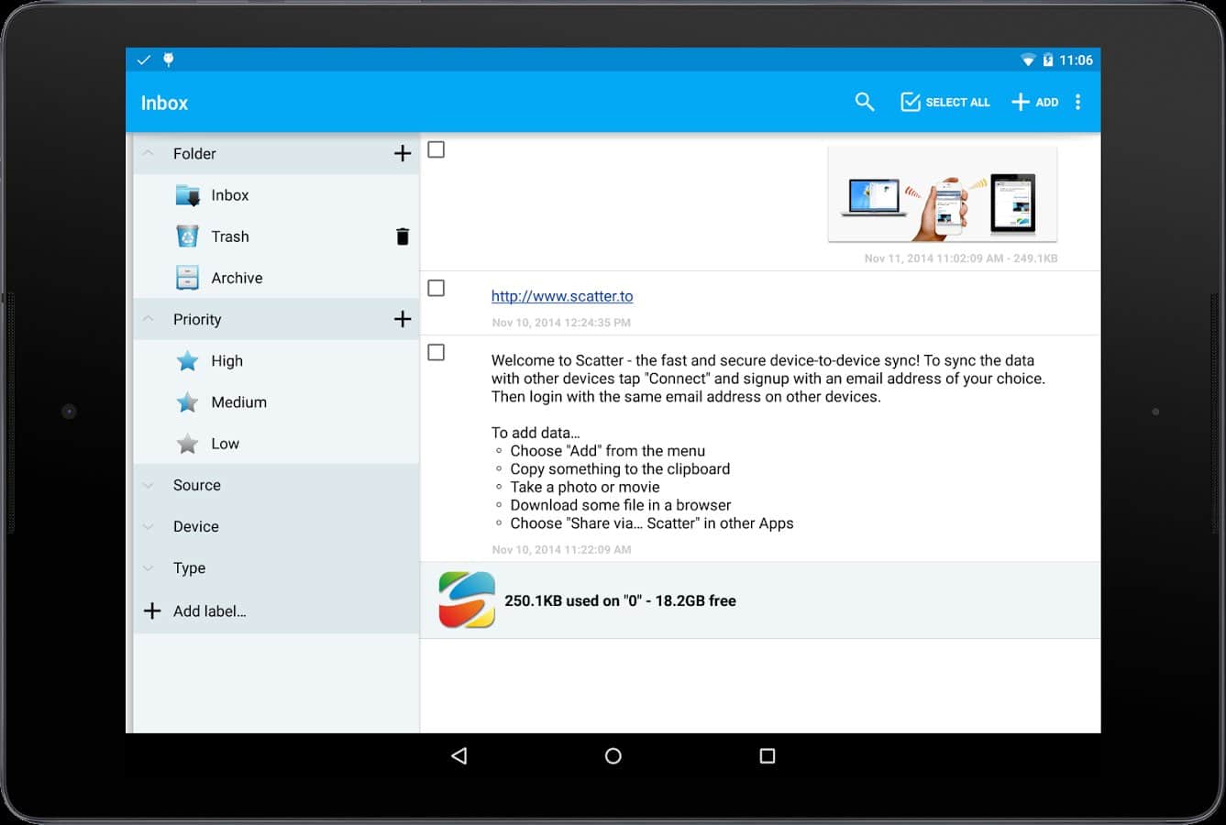Open the device sync image thumbnail
The width and height of the screenshot is (1226, 825).
tap(942, 193)
